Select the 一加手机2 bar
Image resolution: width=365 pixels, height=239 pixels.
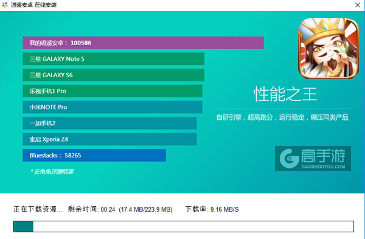pyautogui.click(x=109, y=123)
